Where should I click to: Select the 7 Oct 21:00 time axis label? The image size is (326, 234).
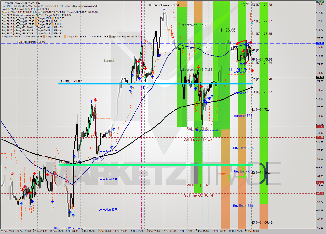tap(170, 231)
